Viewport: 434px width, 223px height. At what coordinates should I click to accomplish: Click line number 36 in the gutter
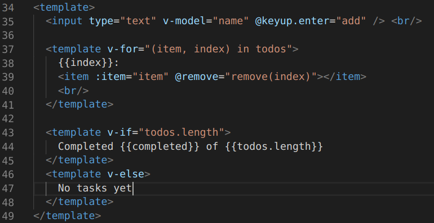[x=8, y=35]
